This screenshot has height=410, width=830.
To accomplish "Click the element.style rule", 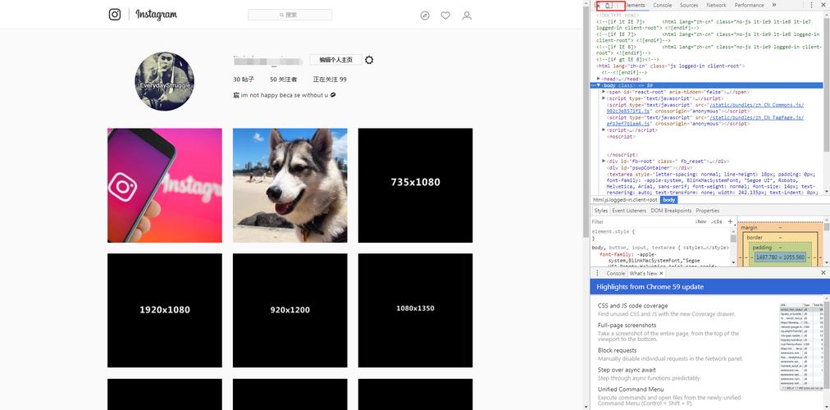I will click(613, 232).
